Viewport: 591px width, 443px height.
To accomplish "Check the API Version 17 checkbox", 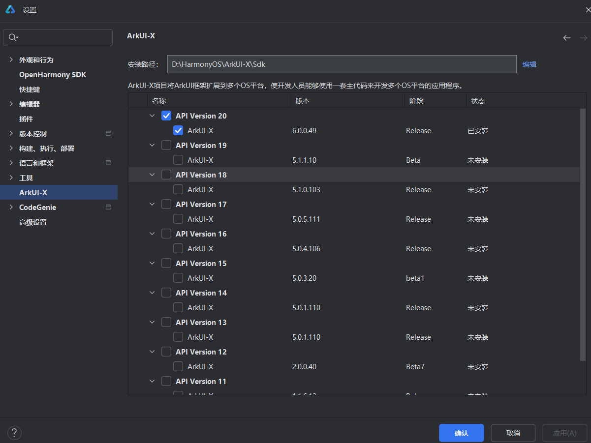I will tap(166, 205).
